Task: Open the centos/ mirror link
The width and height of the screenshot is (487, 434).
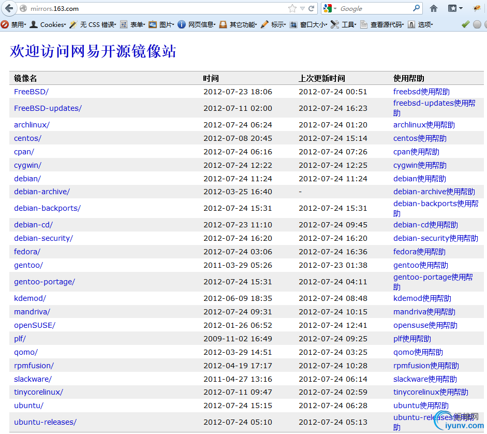Action: point(27,138)
